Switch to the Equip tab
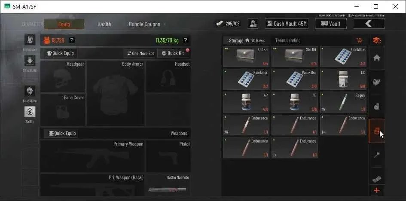Image resolution: width=406 pixels, height=201 pixels. pyautogui.click(x=64, y=24)
